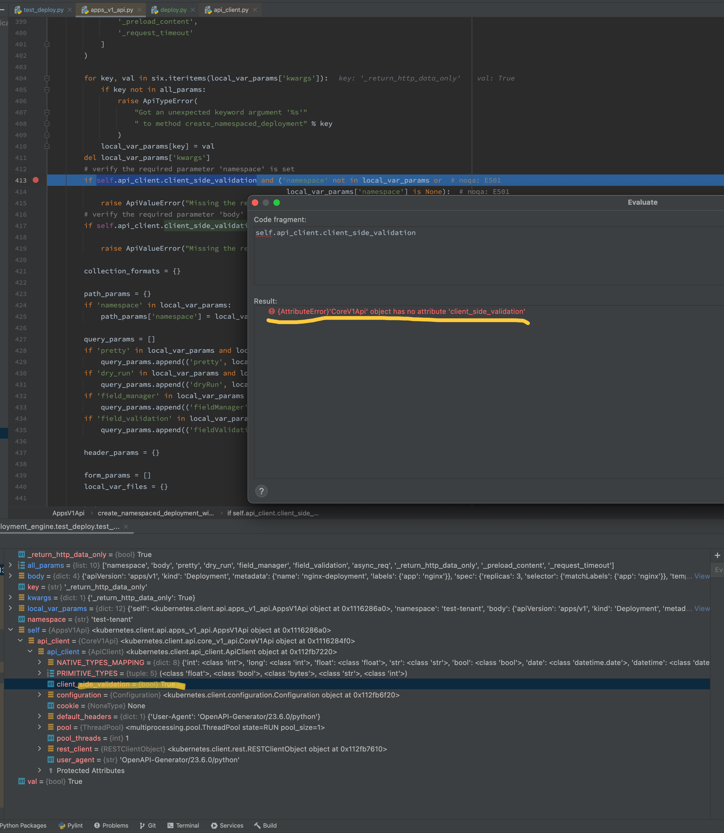Open the Terminal tool window
Screen dimensions: 724x833
tap(183, 825)
